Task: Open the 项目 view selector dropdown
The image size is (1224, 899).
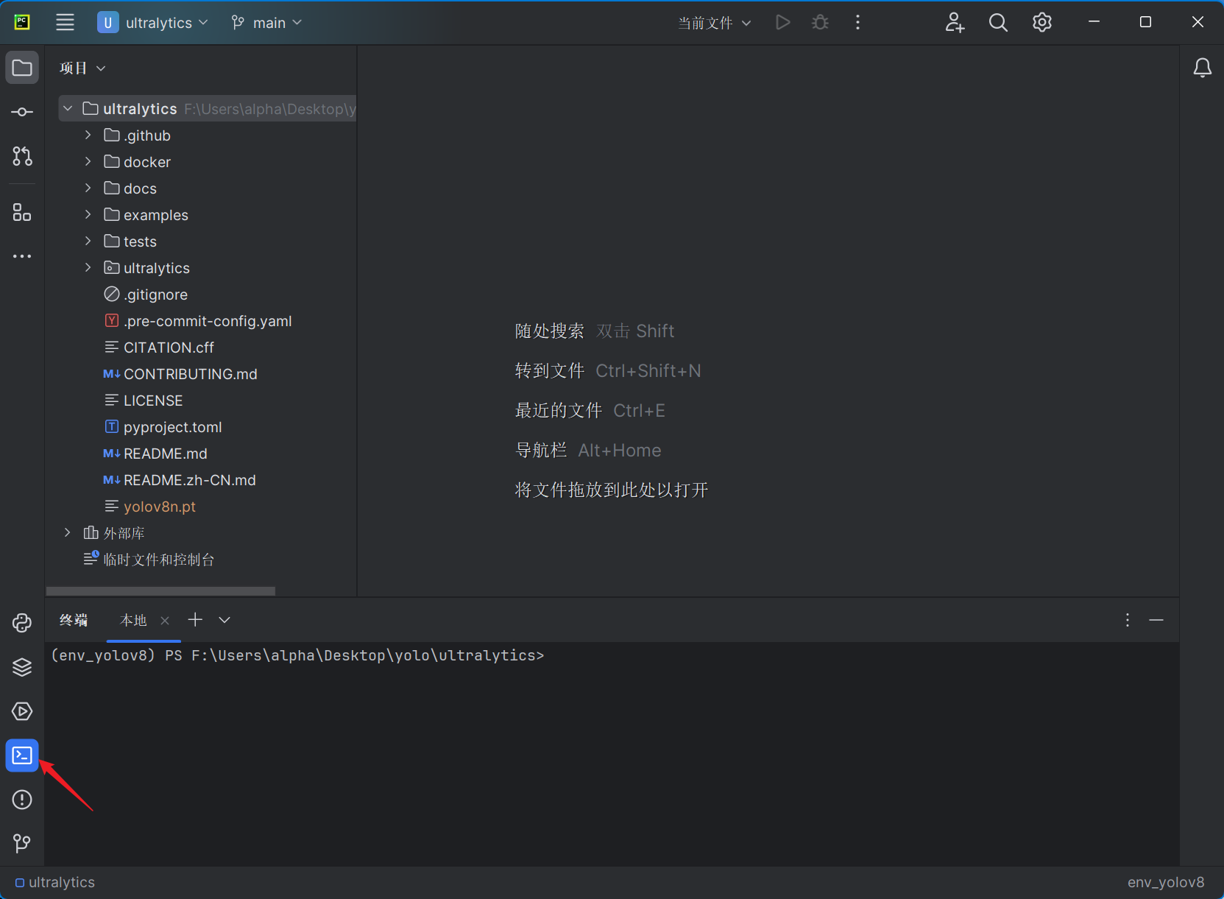Action: pyautogui.click(x=82, y=68)
